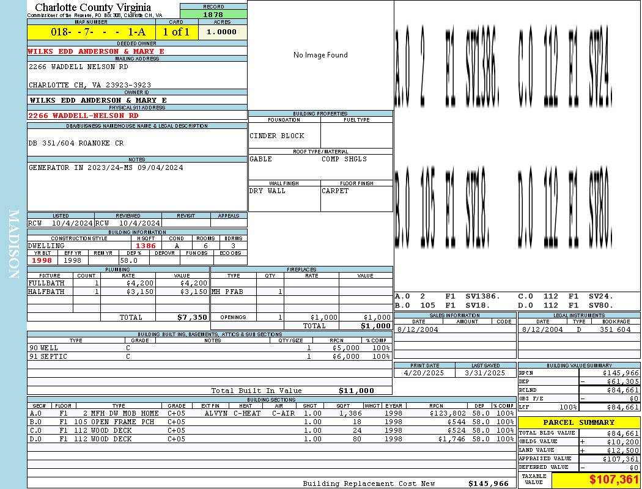Click the APPRAISED VALUE $107,361
The image size is (642, 489).
click(621, 459)
